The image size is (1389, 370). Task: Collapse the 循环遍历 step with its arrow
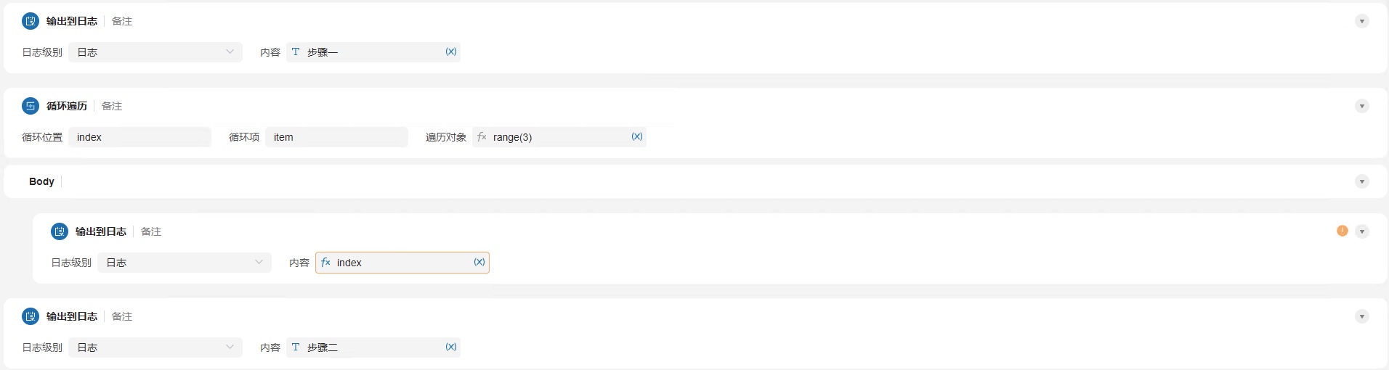[1362, 106]
